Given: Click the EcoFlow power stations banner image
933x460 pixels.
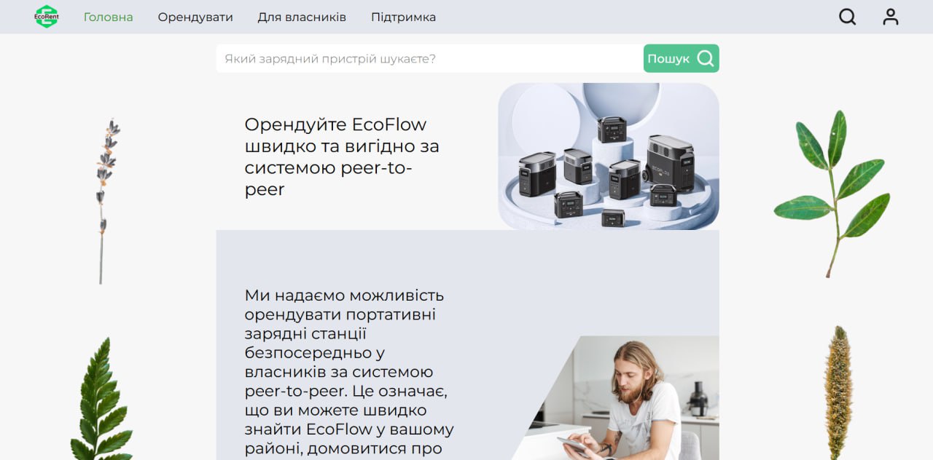Looking at the screenshot, I should click(x=609, y=156).
